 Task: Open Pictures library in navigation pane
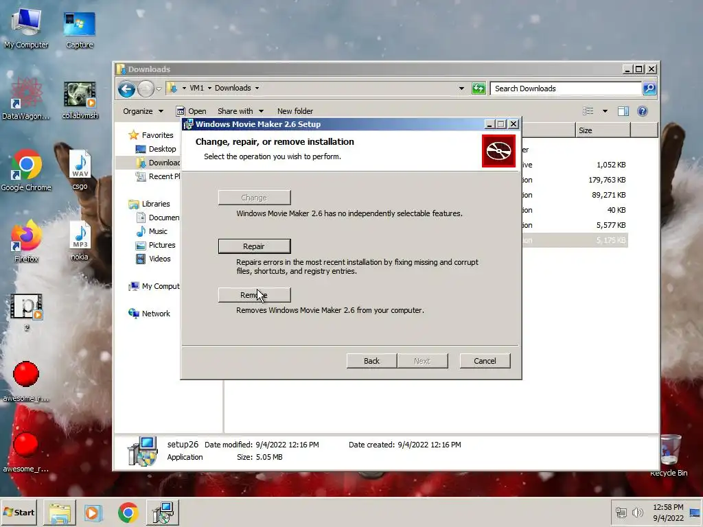click(x=155, y=245)
